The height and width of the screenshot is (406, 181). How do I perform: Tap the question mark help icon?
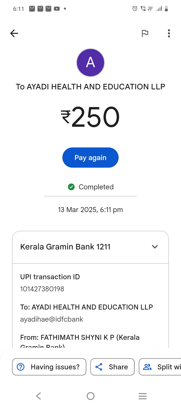tap(21, 367)
